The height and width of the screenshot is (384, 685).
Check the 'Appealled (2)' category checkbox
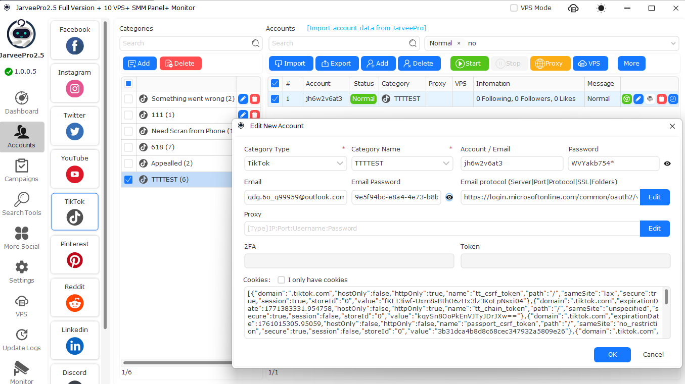(128, 163)
